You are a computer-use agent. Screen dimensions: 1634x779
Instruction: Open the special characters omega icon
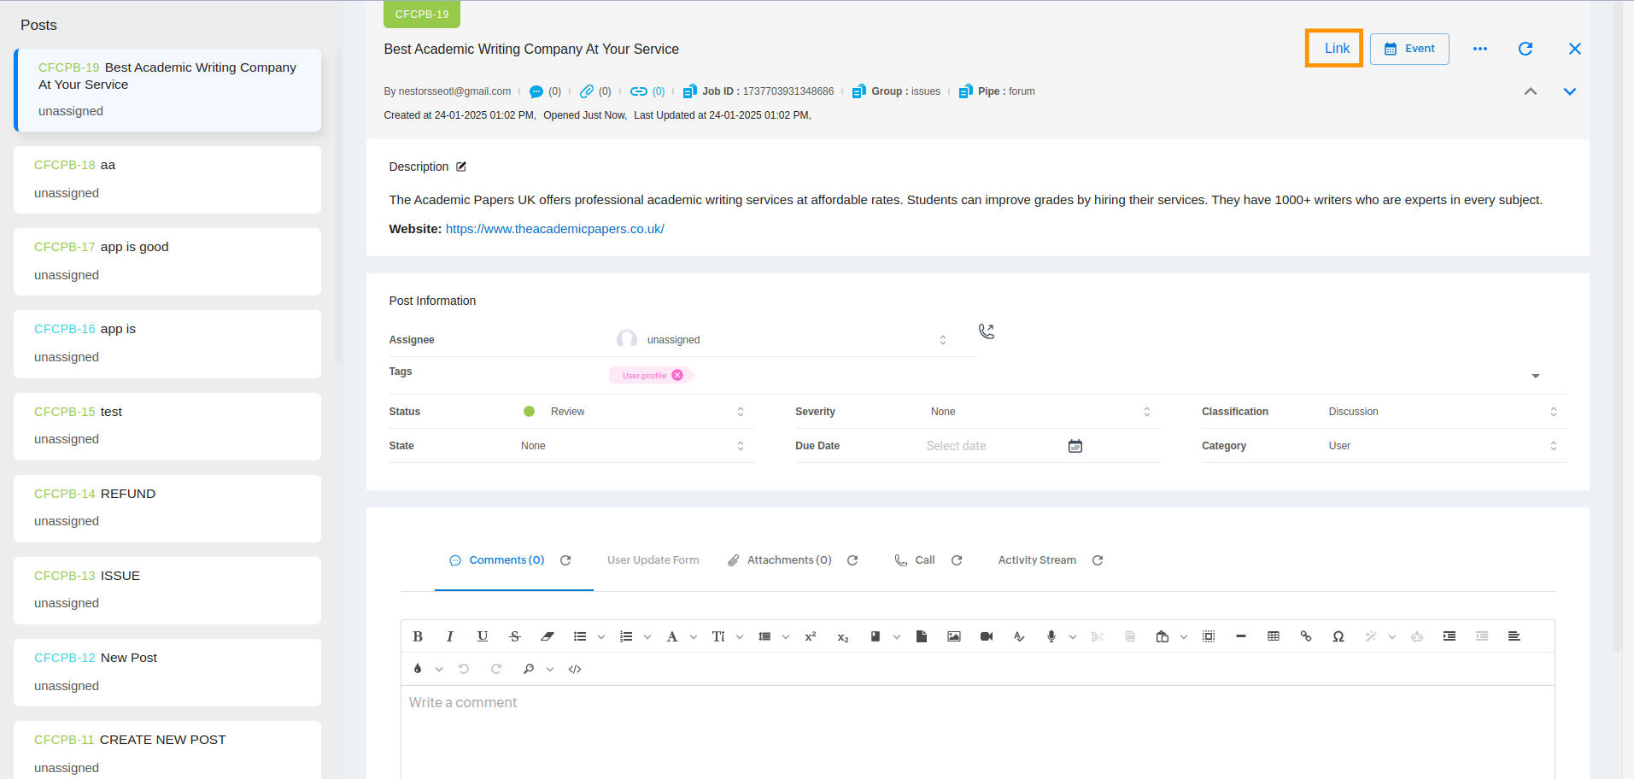1338,636
